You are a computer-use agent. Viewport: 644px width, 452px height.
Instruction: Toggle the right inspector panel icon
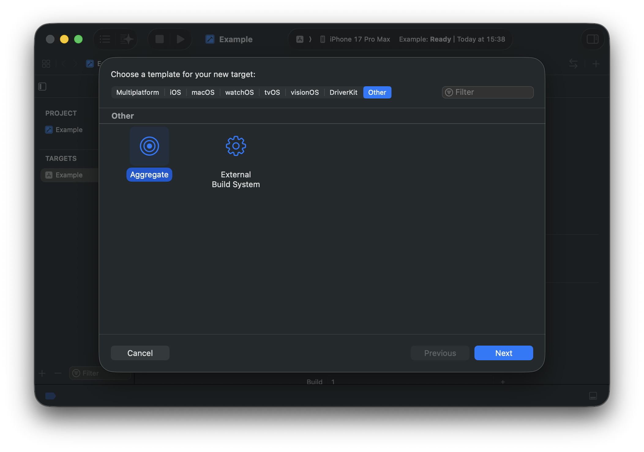tap(592, 39)
